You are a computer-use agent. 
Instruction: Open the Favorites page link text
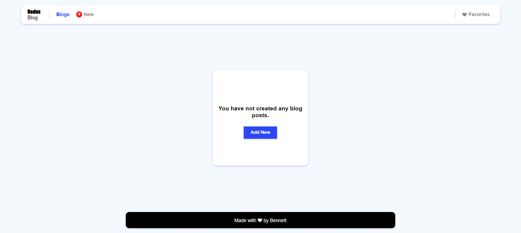tap(479, 14)
